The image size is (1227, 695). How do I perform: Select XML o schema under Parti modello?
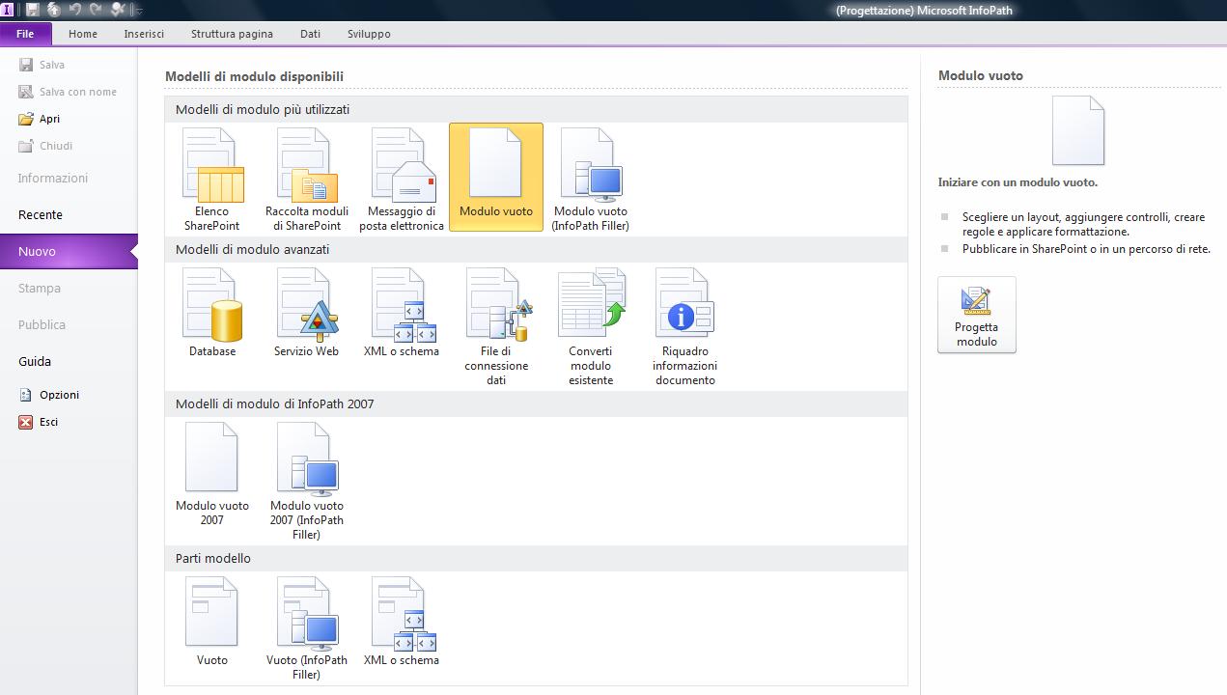(x=402, y=622)
